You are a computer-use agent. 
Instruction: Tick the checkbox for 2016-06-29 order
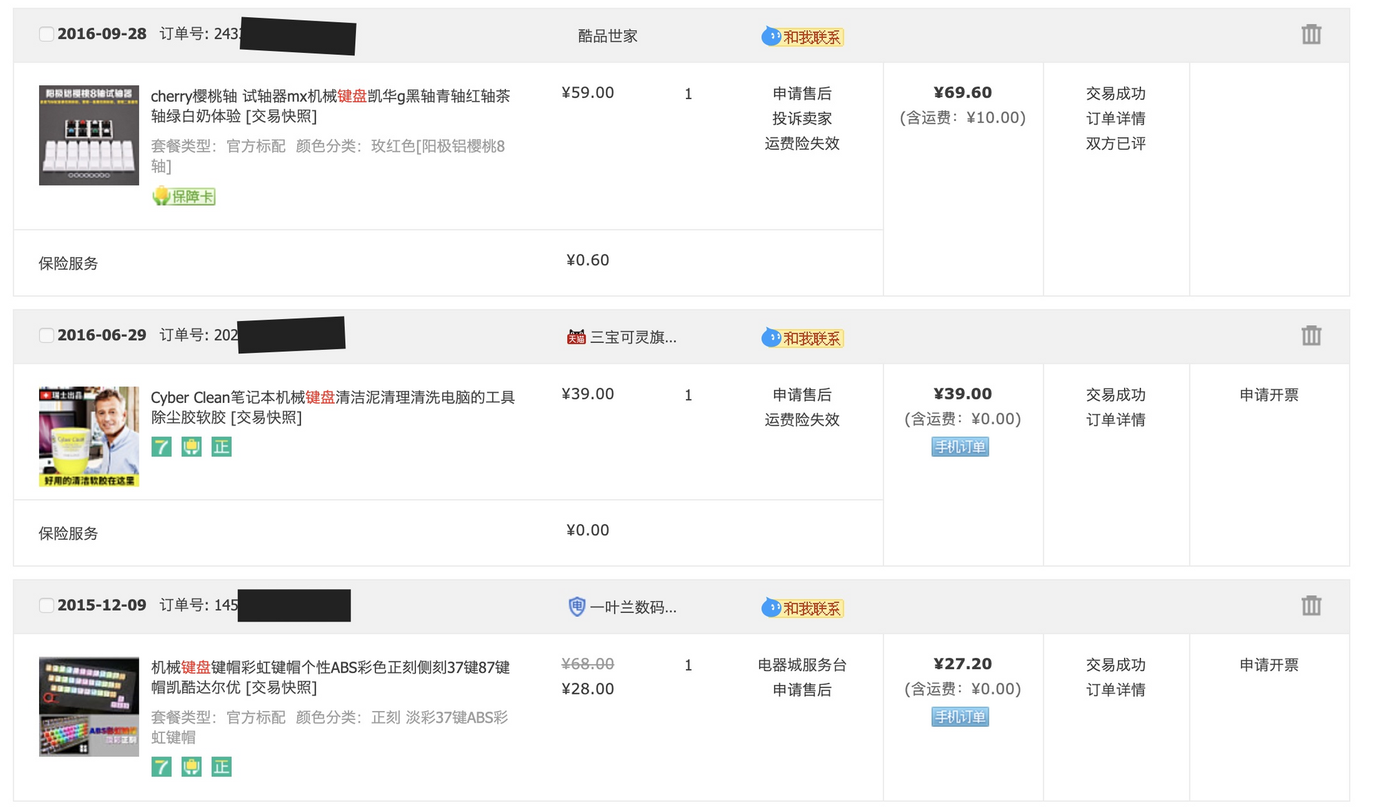pyautogui.click(x=46, y=336)
